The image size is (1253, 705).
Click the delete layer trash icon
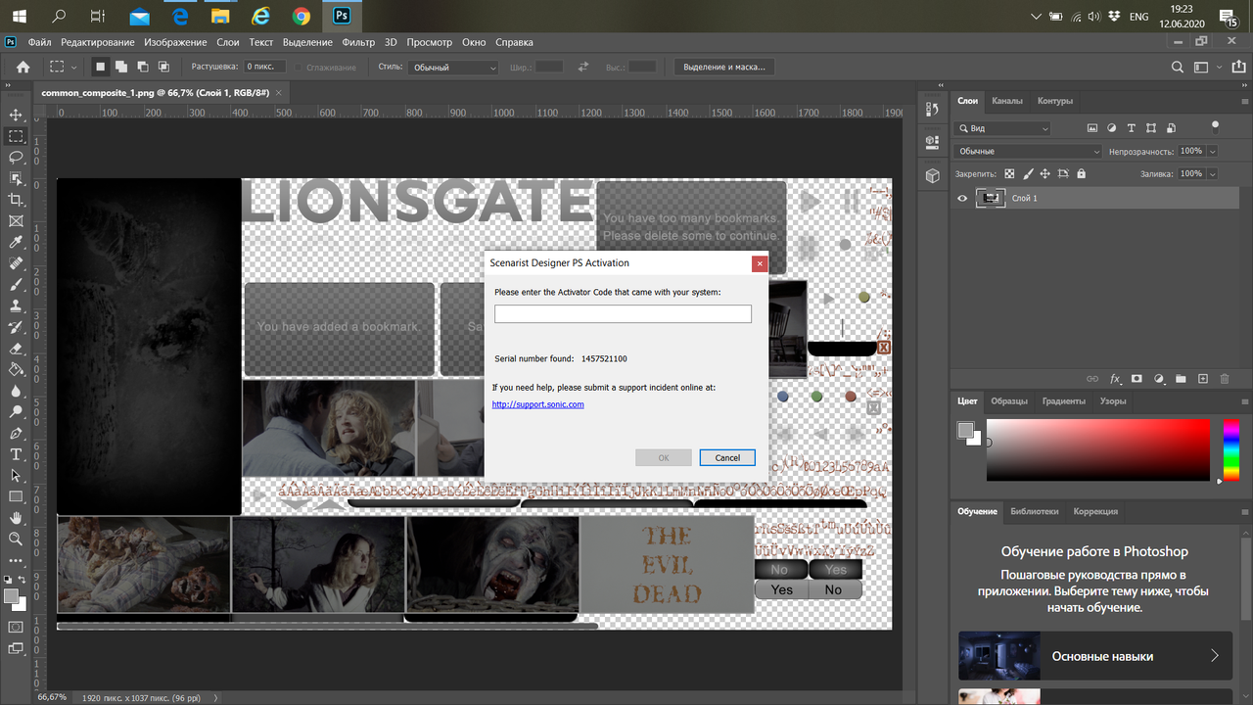(x=1226, y=379)
